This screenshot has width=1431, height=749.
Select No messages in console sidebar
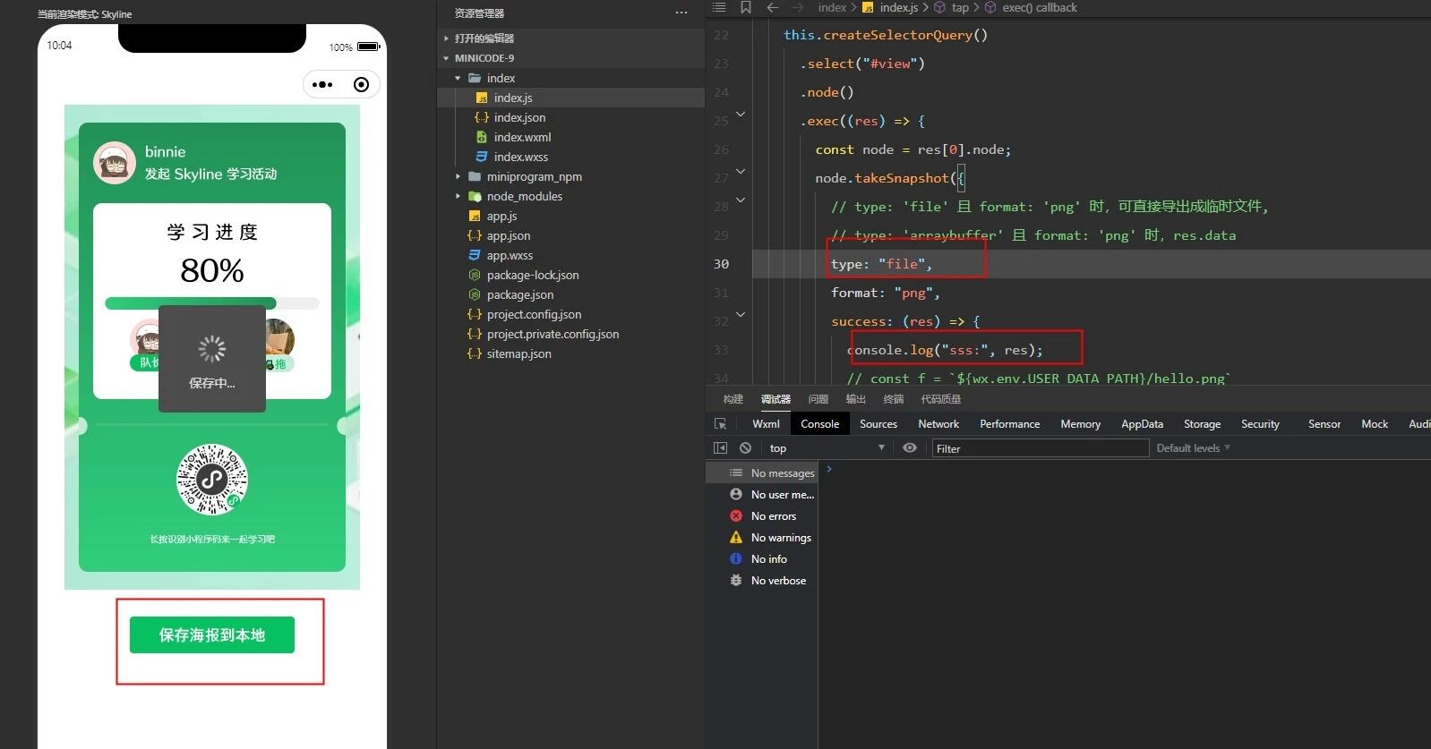point(762,472)
